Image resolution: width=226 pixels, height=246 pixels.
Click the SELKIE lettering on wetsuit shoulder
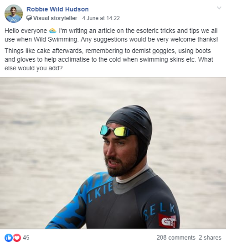tap(160, 211)
